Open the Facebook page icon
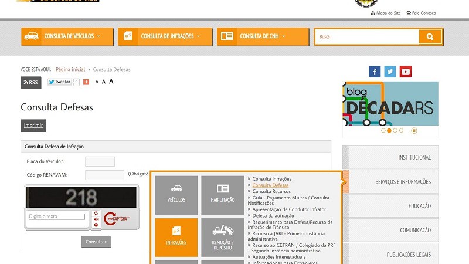Viewport: 469px width, 264px height. pos(375,72)
